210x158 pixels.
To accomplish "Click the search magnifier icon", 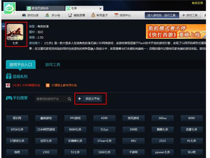I will [x=69, y=99].
